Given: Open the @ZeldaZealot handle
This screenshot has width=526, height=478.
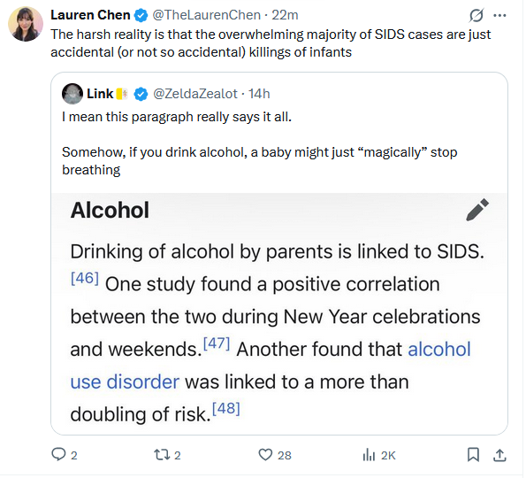Looking at the screenshot, I should (x=195, y=94).
